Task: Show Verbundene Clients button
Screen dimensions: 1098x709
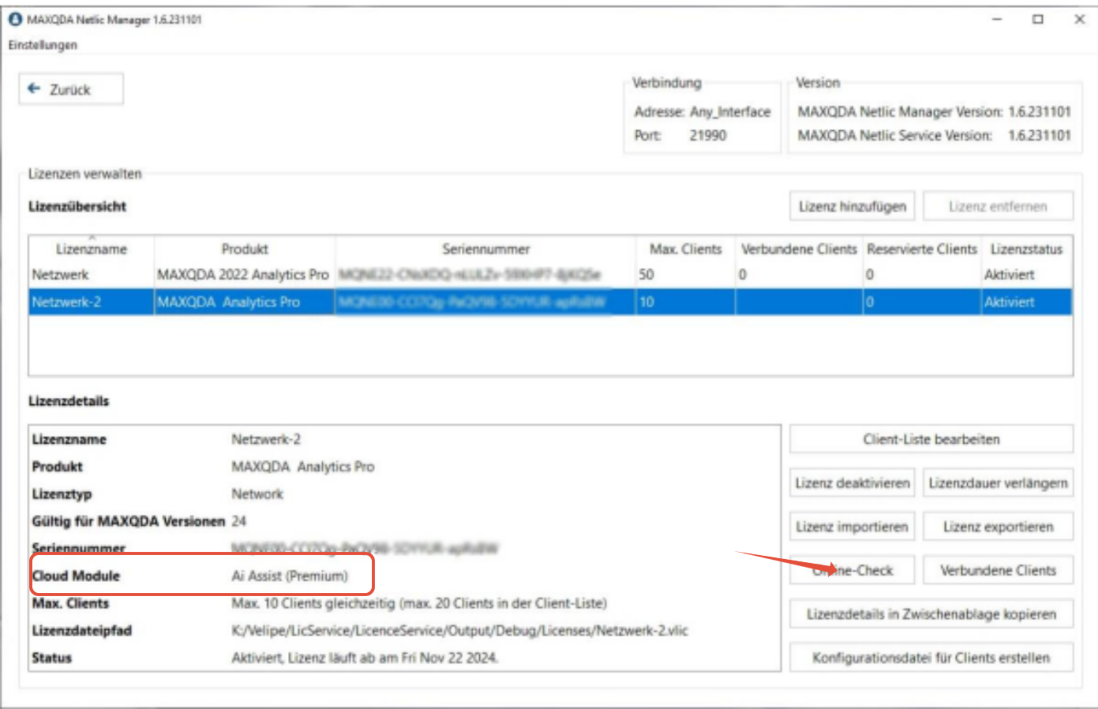Action: pos(998,570)
